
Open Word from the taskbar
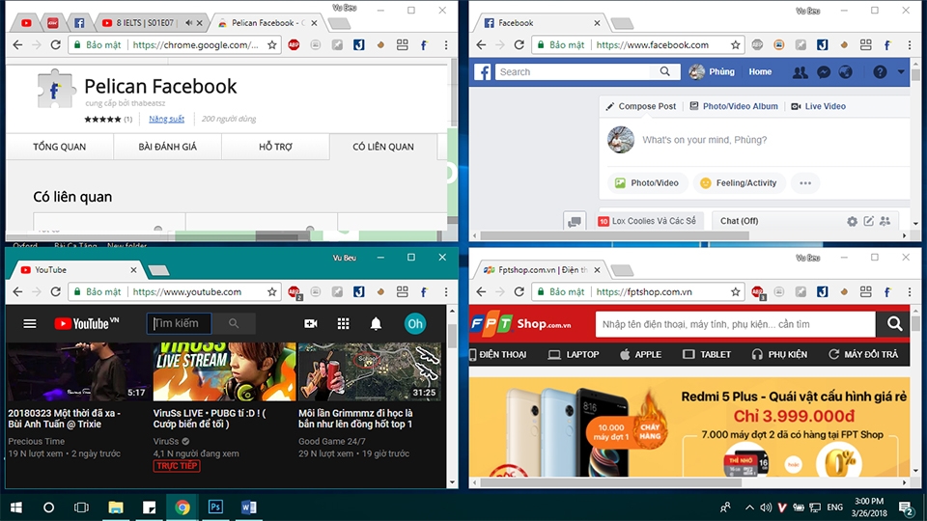(249, 507)
